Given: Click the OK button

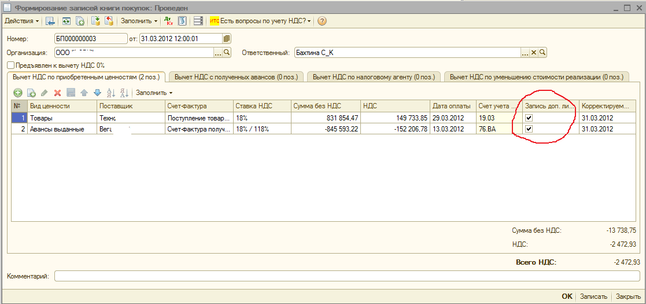Looking at the screenshot, I should (567, 296).
